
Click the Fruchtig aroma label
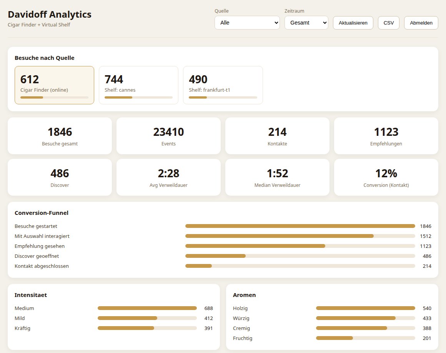tap(243, 338)
